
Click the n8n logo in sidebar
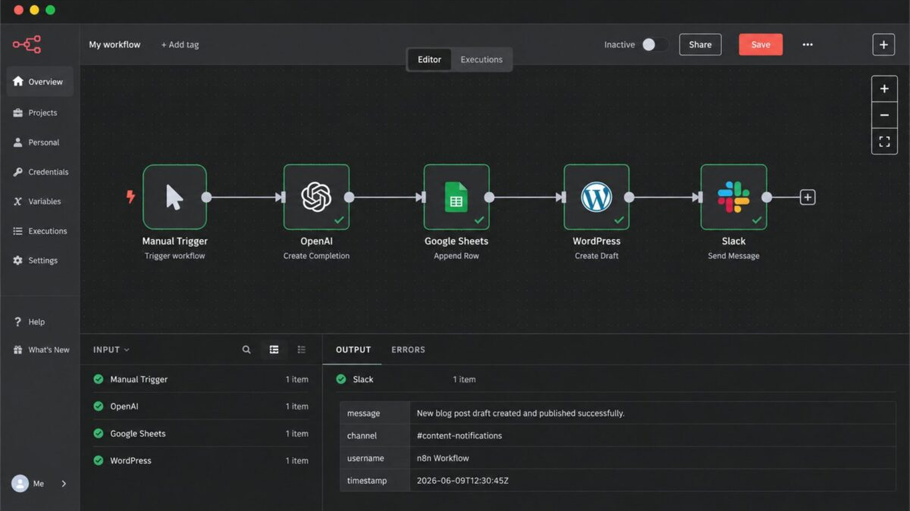[27, 44]
